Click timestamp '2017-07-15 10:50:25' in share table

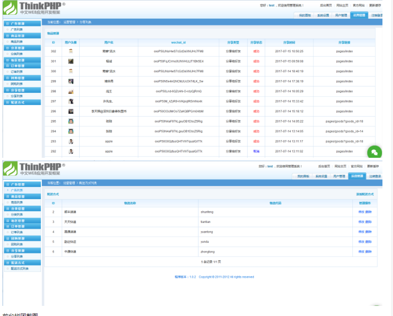click(289, 51)
